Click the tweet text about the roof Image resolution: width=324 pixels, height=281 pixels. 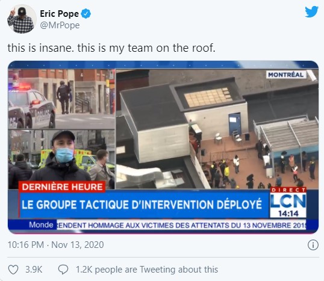(111, 48)
